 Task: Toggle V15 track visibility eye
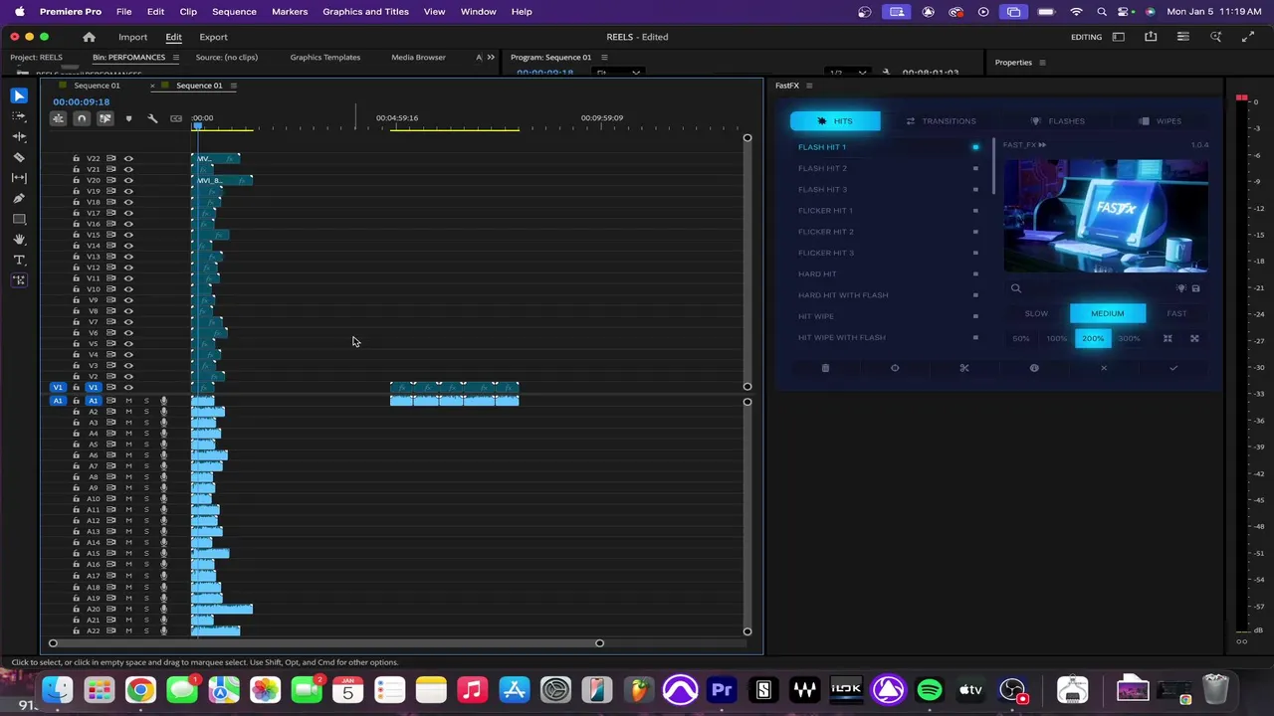[x=128, y=235]
